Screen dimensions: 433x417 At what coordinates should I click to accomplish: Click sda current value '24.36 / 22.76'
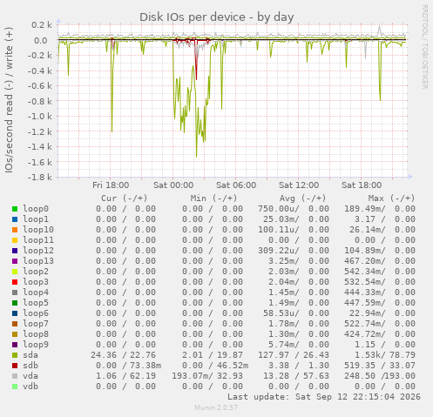123,355
